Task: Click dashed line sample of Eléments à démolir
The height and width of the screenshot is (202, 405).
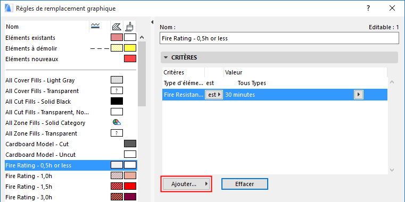Action: click(100, 48)
